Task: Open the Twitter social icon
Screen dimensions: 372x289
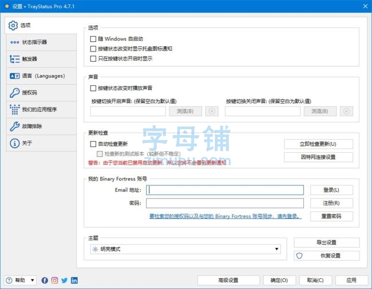Action: click(x=64, y=280)
